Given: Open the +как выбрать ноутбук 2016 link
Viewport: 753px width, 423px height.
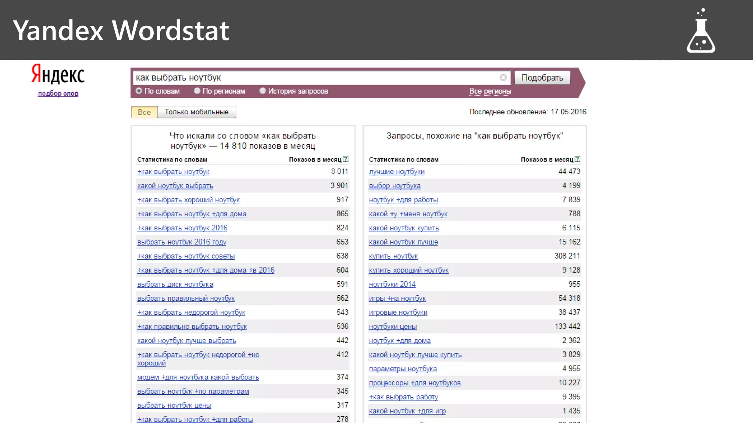Looking at the screenshot, I should tap(182, 228).
